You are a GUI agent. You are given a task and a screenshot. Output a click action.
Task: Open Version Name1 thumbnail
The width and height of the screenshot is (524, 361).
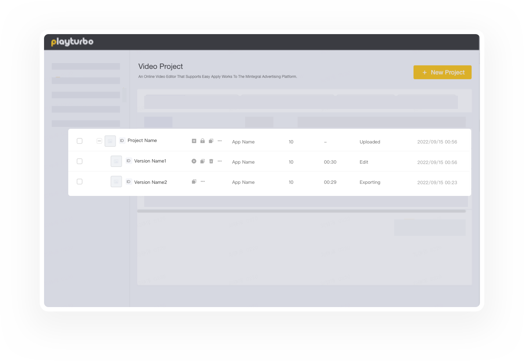tap(116, 161)
